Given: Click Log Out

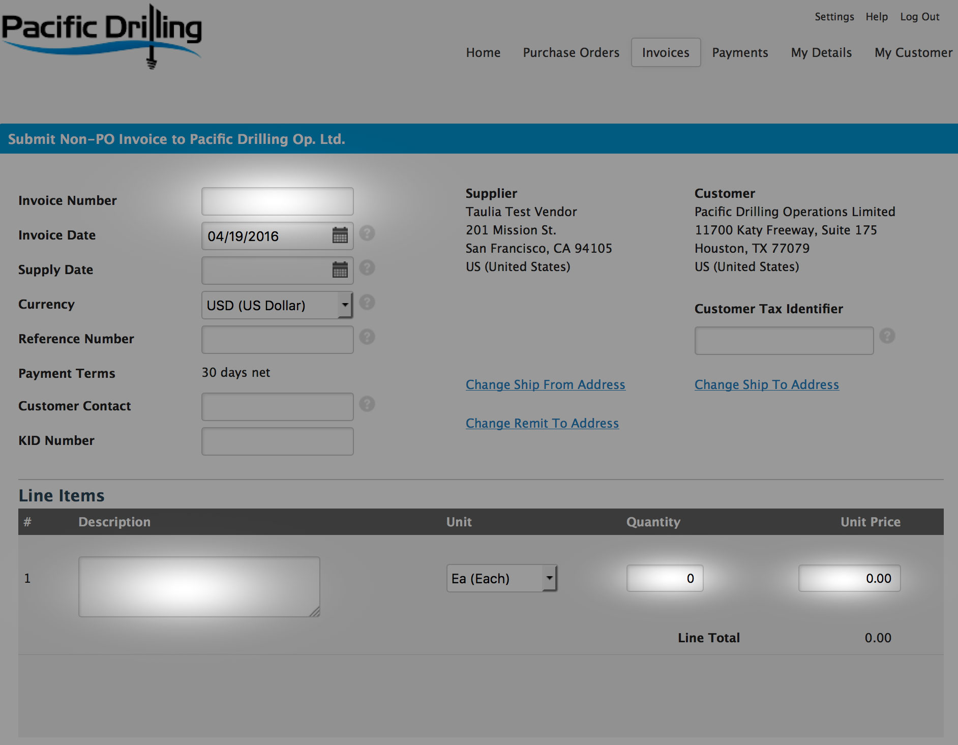Looking at the screenshot, I should 920,17.
